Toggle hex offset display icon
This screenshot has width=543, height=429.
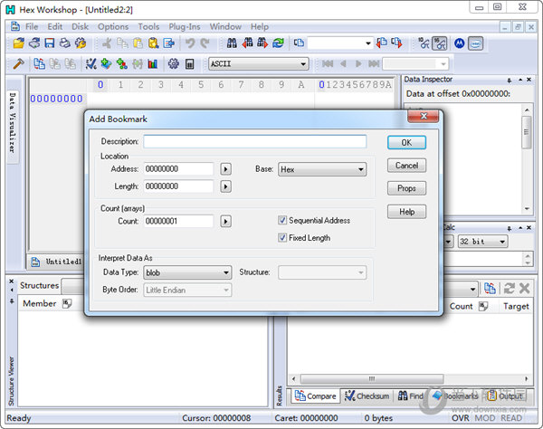tap(440, 43)
